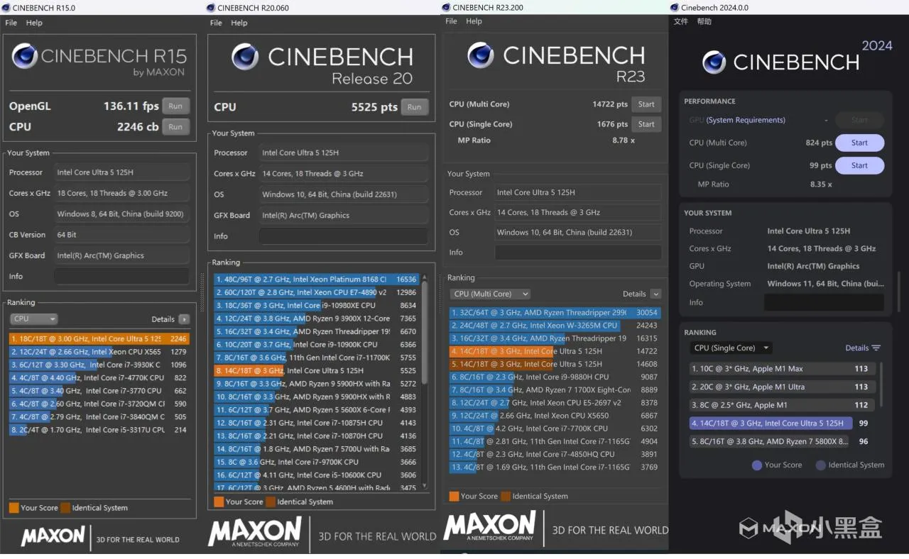Open the CPU (Multi Core) ranking dropdown in R23
The width and height of the screenshot is (909, 559).
(490, 294)
